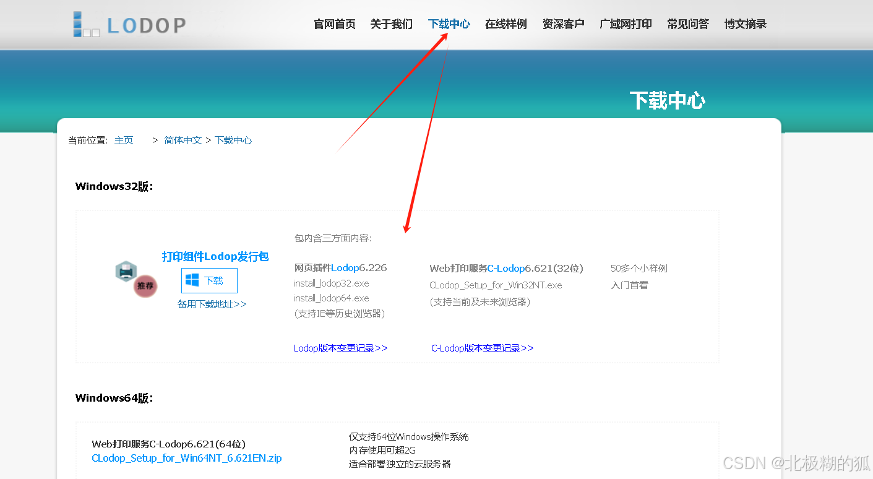
Task: Open the 下载中心 menu item
Action: pyautogui.click(x=449, y=24)
